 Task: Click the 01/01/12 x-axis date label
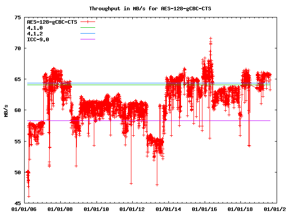132,209
